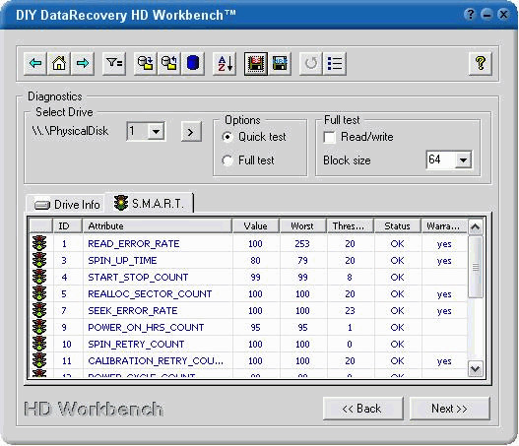The height and width of the screenshot is (446, 519).
Task: Go to home via the house icon
Action: click(59, 63)
